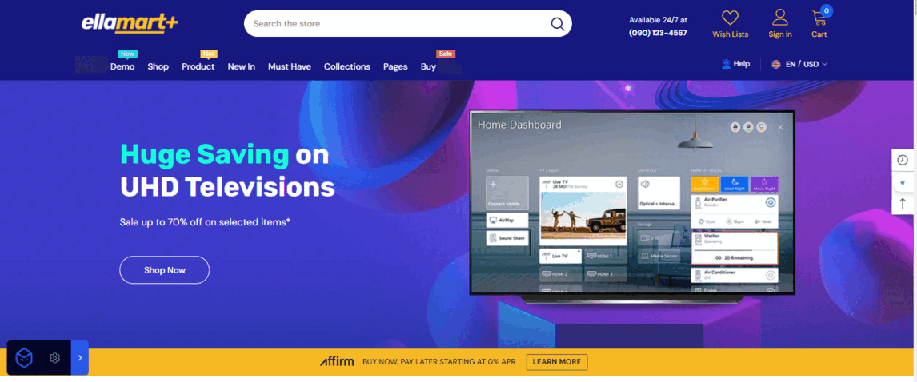Click the cart item count badge
This screenshot has height=382, width=917.
tap(827, 10)
